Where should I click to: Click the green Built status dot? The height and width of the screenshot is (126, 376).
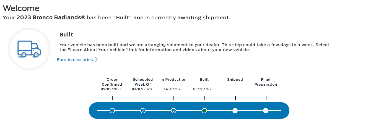point(204,111)
